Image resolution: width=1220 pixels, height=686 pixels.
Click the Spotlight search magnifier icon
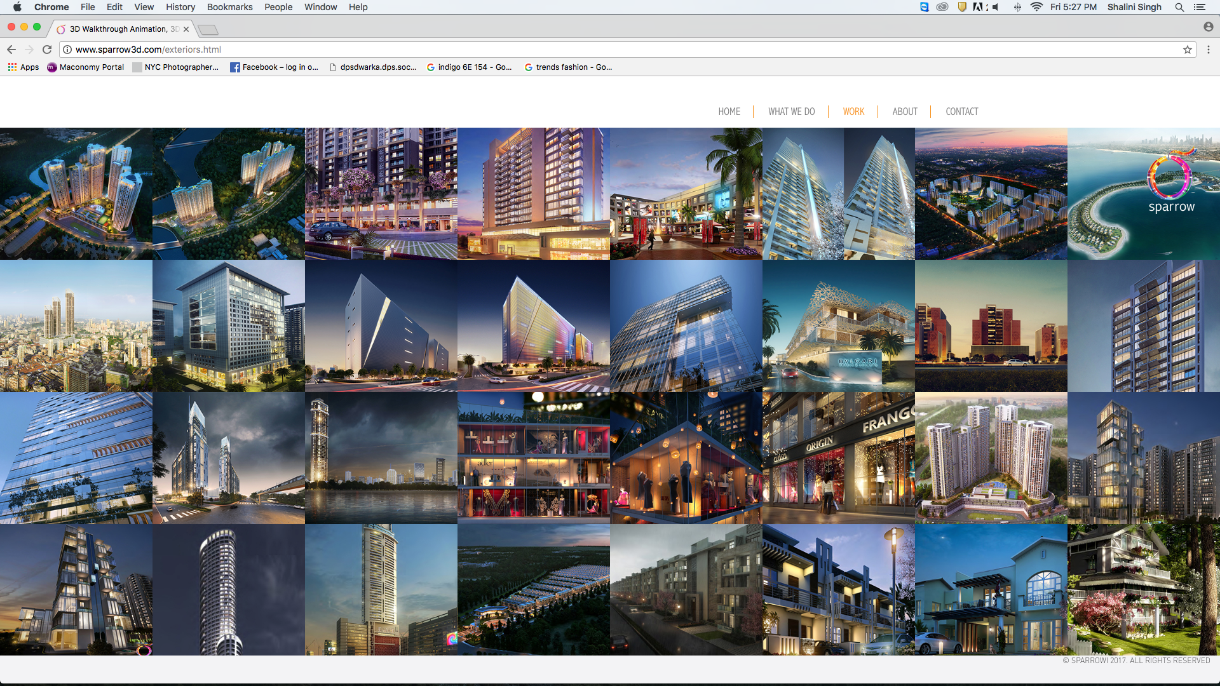[x=1179, y=7]
